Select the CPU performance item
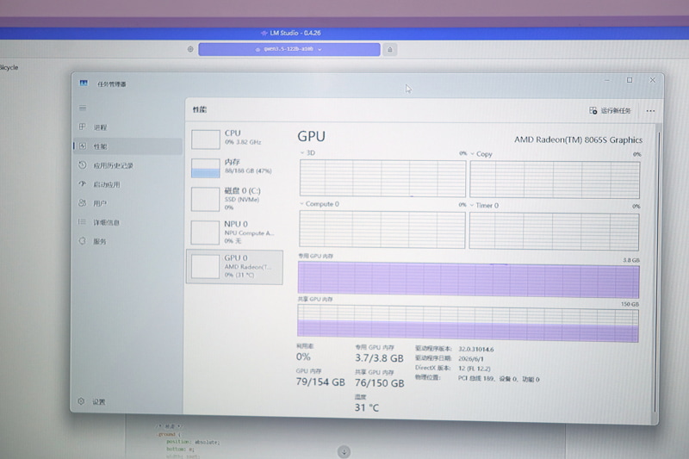This screenshot has width=689, height=459. point(235,140)
